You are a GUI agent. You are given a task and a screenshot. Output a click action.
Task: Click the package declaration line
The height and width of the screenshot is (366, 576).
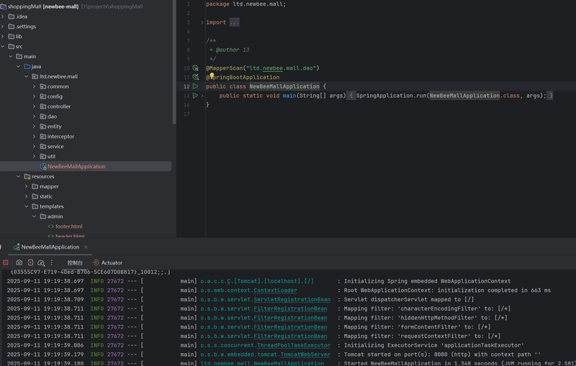pyautogui.click(x=246, y=4)
